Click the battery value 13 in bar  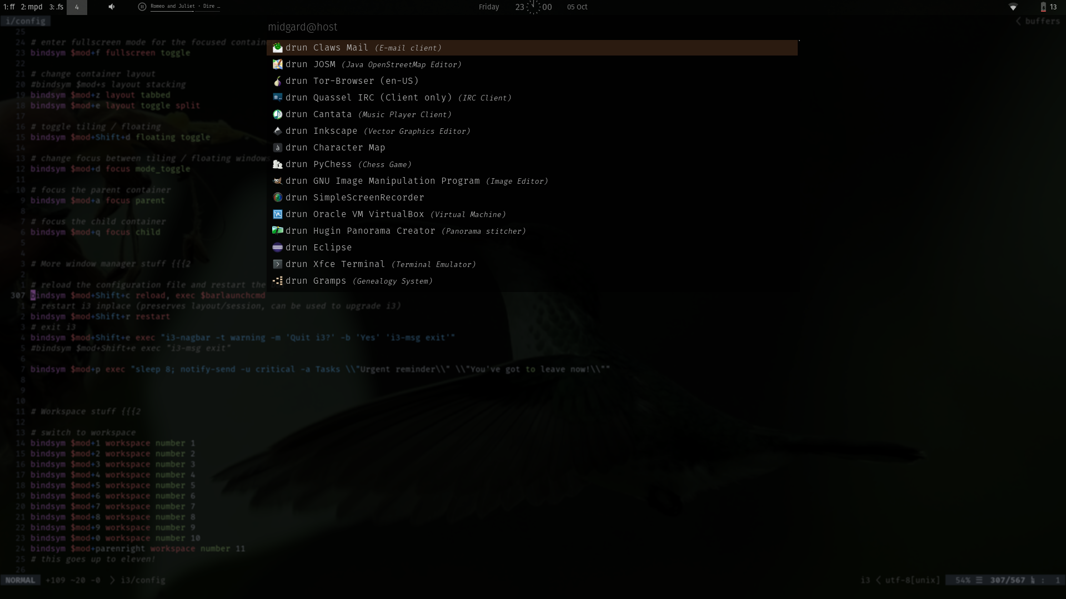point(1053,7)
